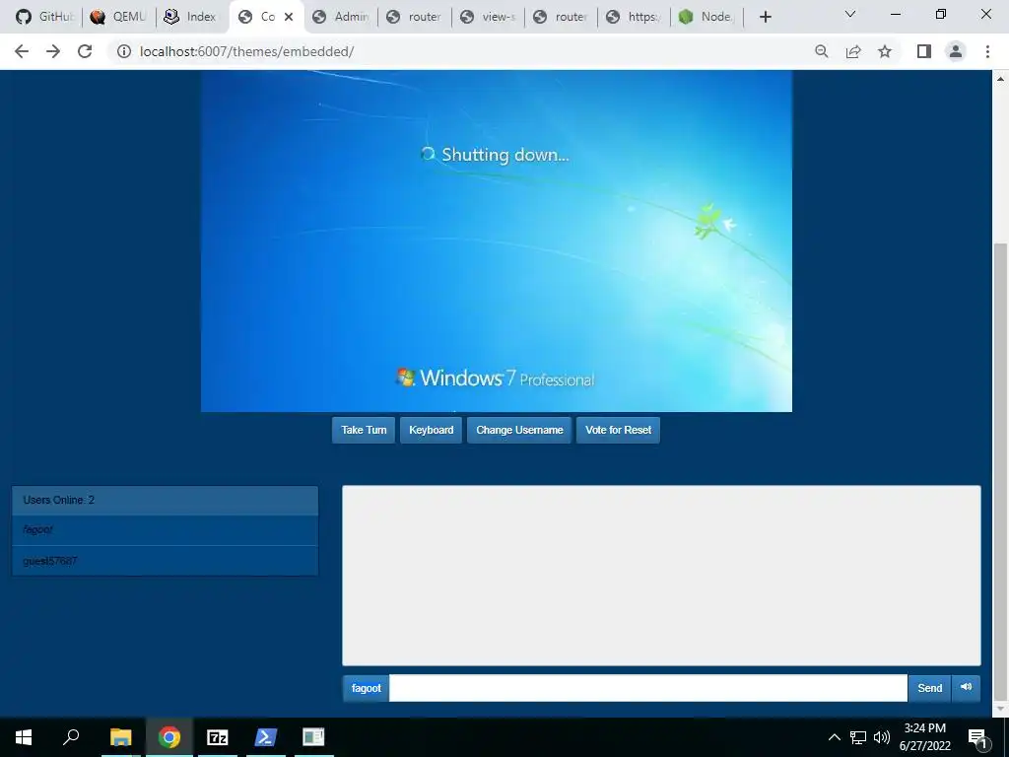This screenshot has width=1009, height=757.
Task: Expand the tab search chevron
Action: (x=850, y=14)
